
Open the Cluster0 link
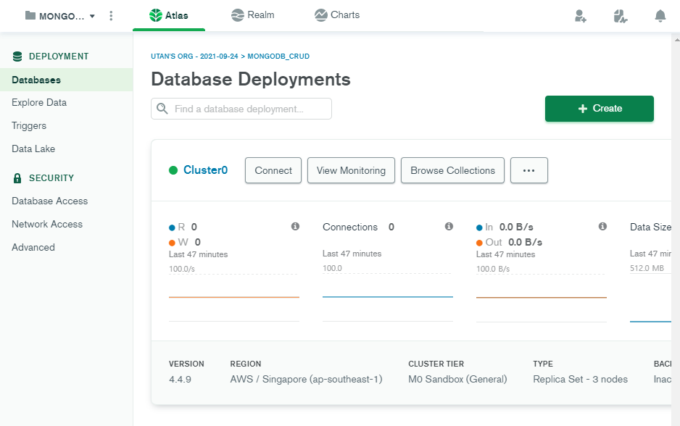(x=206, y=170)
